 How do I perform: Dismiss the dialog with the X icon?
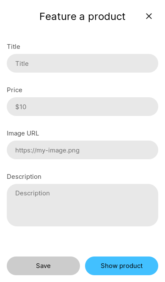pos(149,17)
